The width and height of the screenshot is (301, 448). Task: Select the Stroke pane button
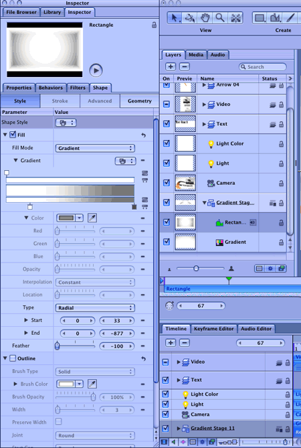tap(60, 101)
